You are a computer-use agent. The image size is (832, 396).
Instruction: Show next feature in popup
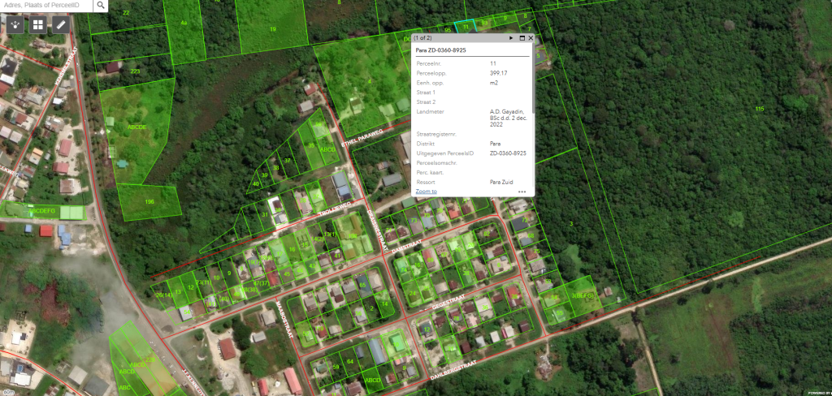coord(510,37)
